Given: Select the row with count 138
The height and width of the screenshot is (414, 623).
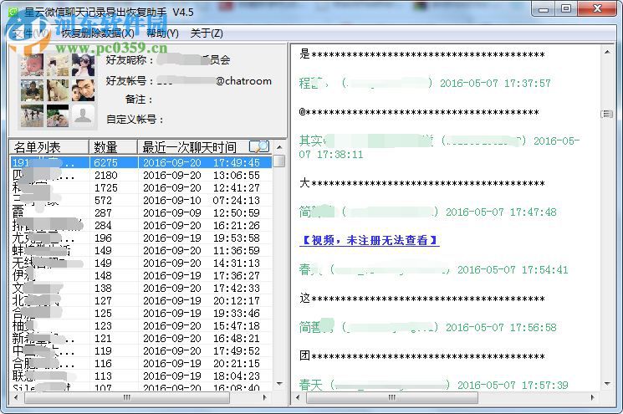Looking at the screenshot, I should click(x=141, y=288).
